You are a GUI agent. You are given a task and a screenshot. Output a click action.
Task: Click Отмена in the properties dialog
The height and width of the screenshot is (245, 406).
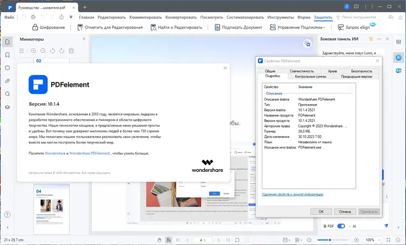[x=345, y=211]
